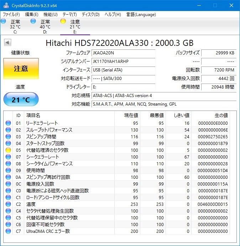Click yellow status orb for drive E:
Image resolution: width=240 pixels, height=246 pixels.
point(63,21)
